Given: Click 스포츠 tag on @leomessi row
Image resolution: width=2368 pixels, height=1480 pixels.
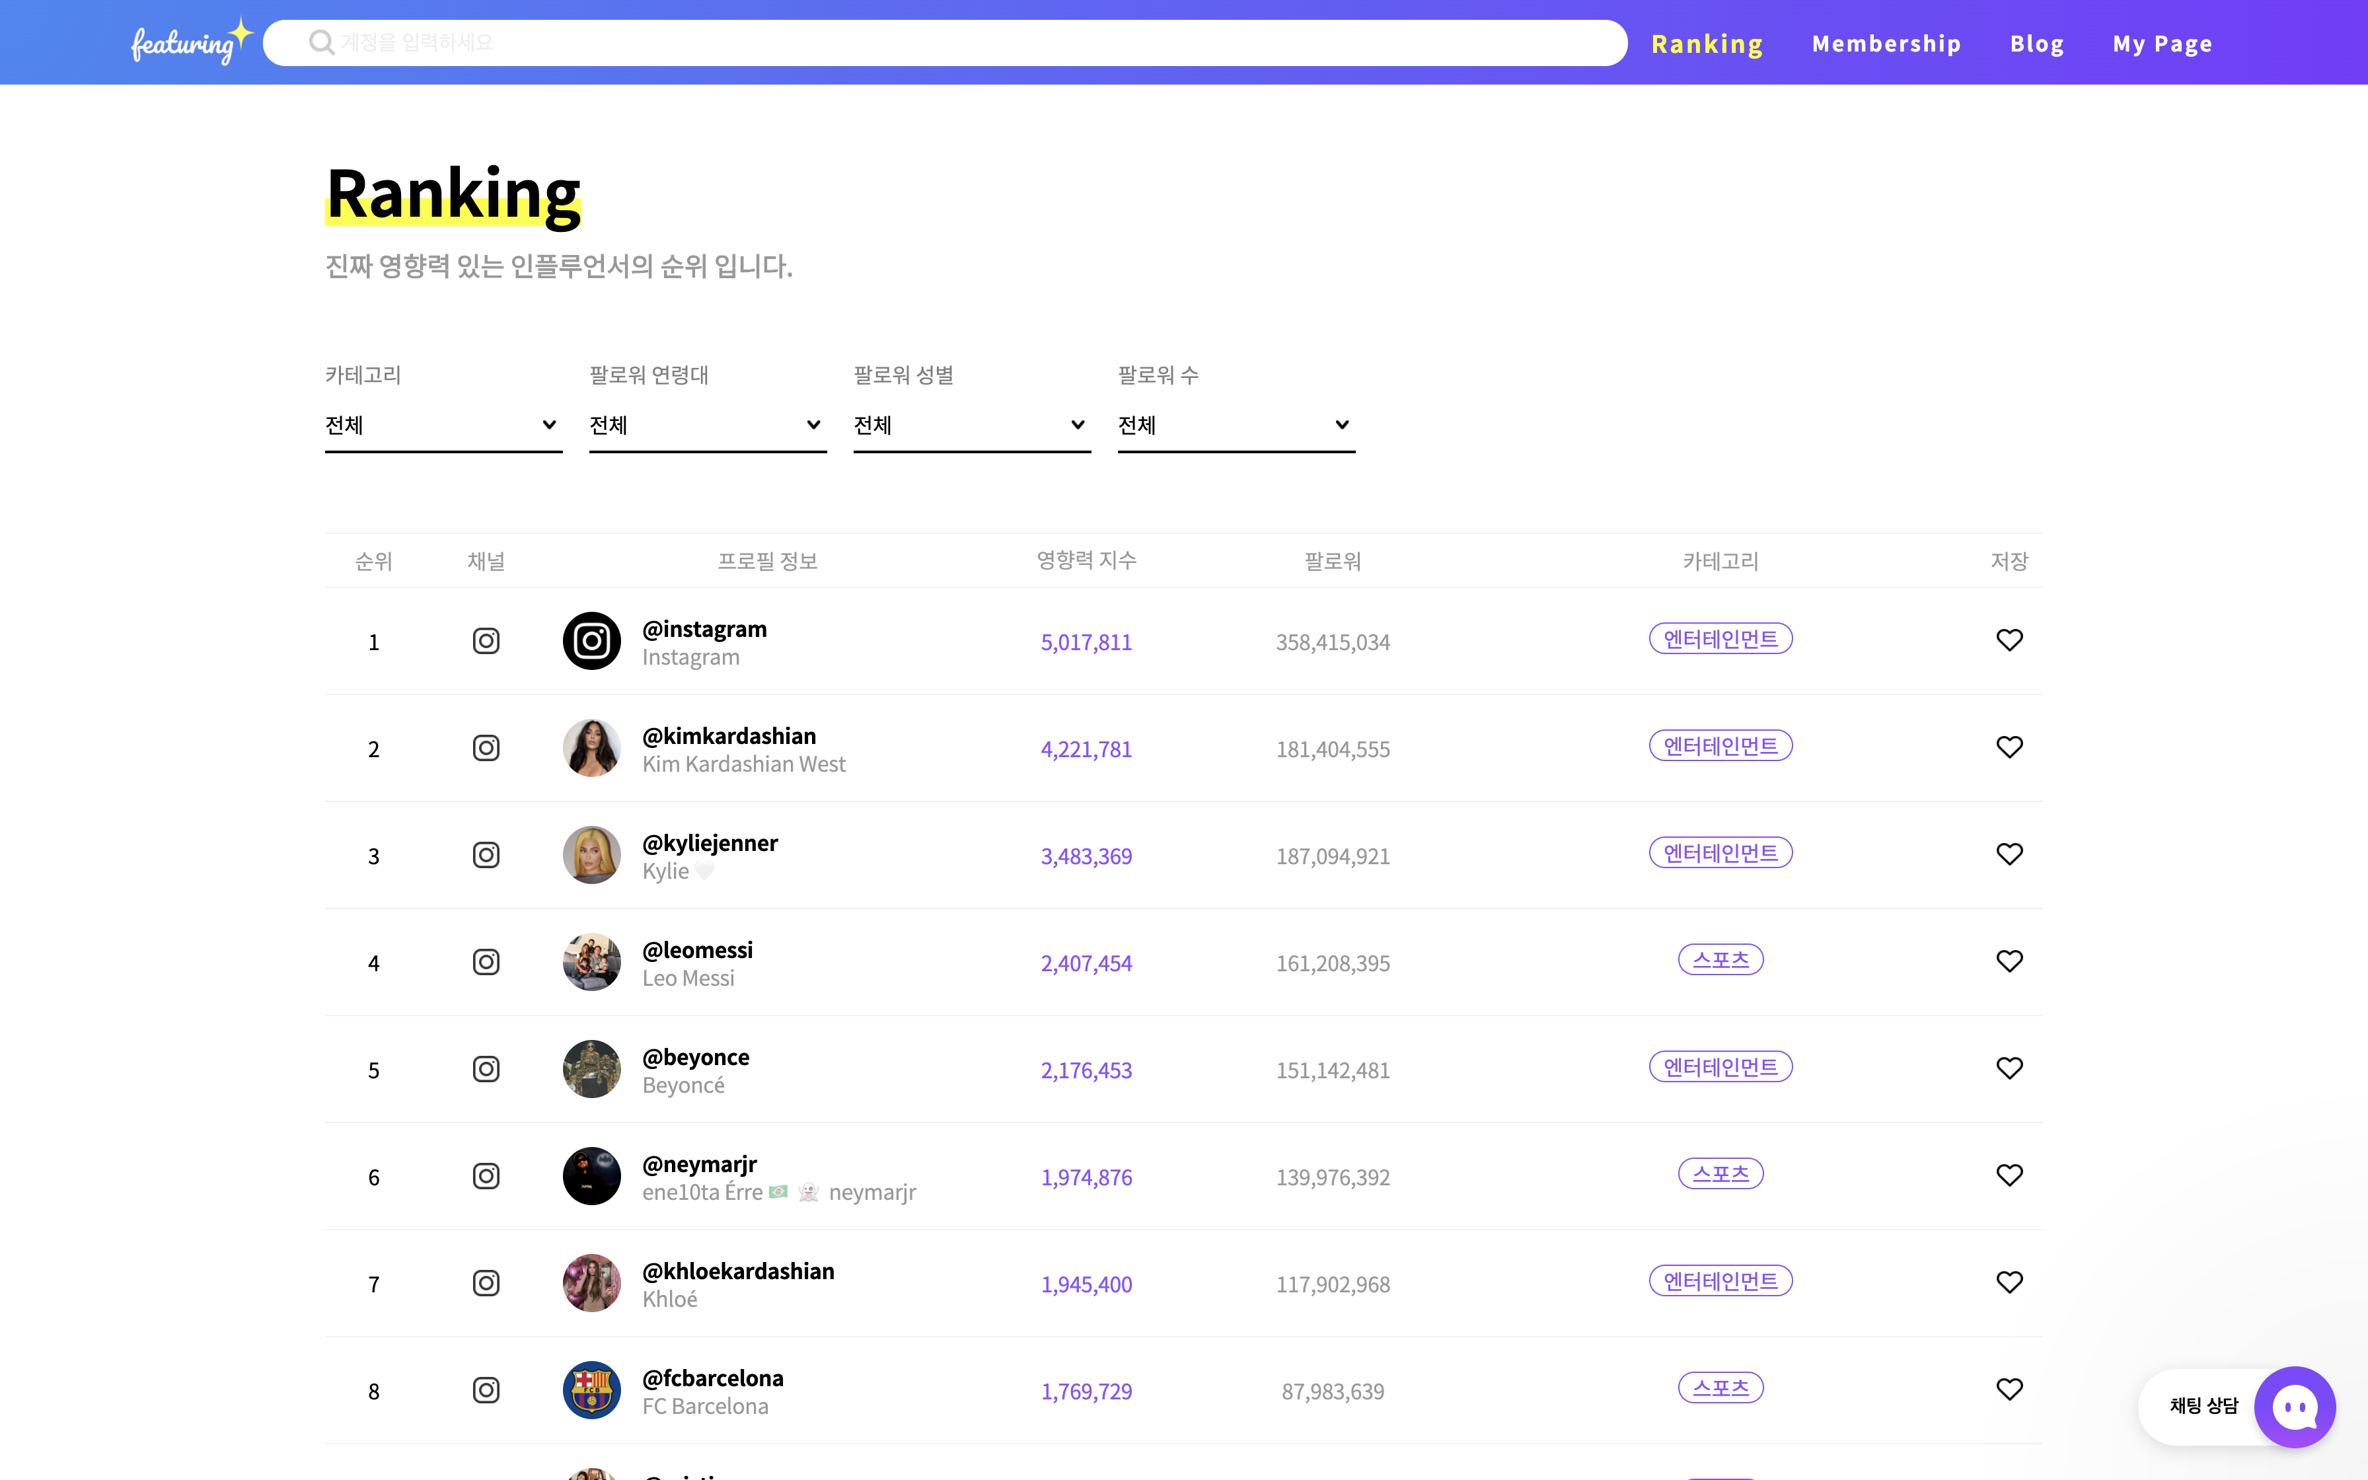Looking at the screenshot, I should point(1720,960).
